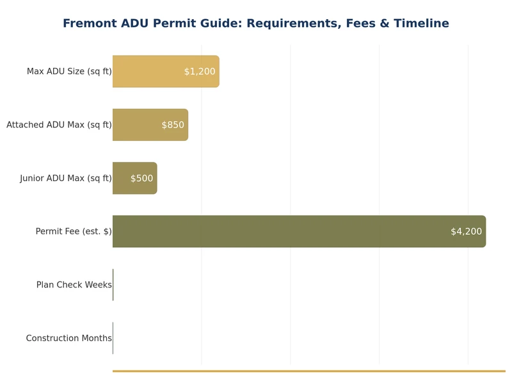Viewport: 512px width, 384px height.
Task: Click the Junior ADU Max bar
Action: coord(121,178)
